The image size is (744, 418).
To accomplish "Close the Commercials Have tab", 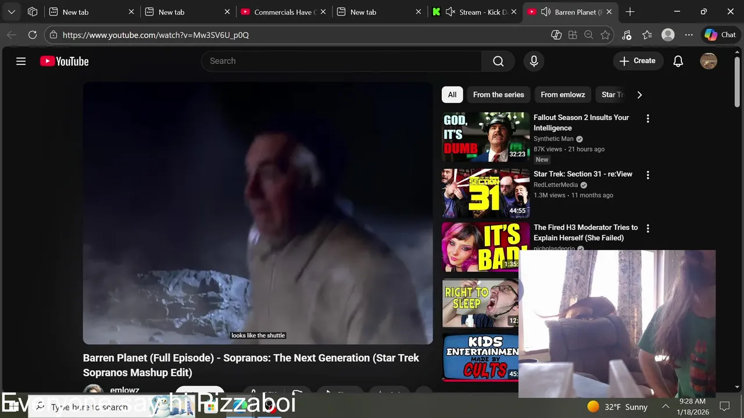I will (x=323, y=12).
